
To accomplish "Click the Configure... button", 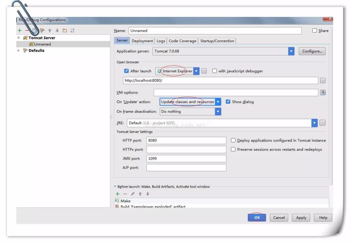I will point(312,51).
